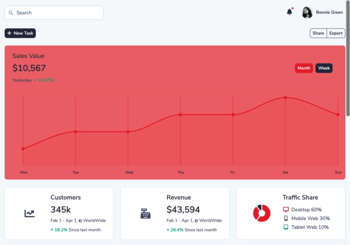Click the $43,594 revenue figure
350x245 pixels.
(183, 209)
